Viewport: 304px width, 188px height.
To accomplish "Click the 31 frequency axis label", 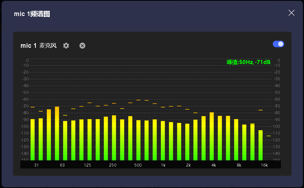I will 36,165.
